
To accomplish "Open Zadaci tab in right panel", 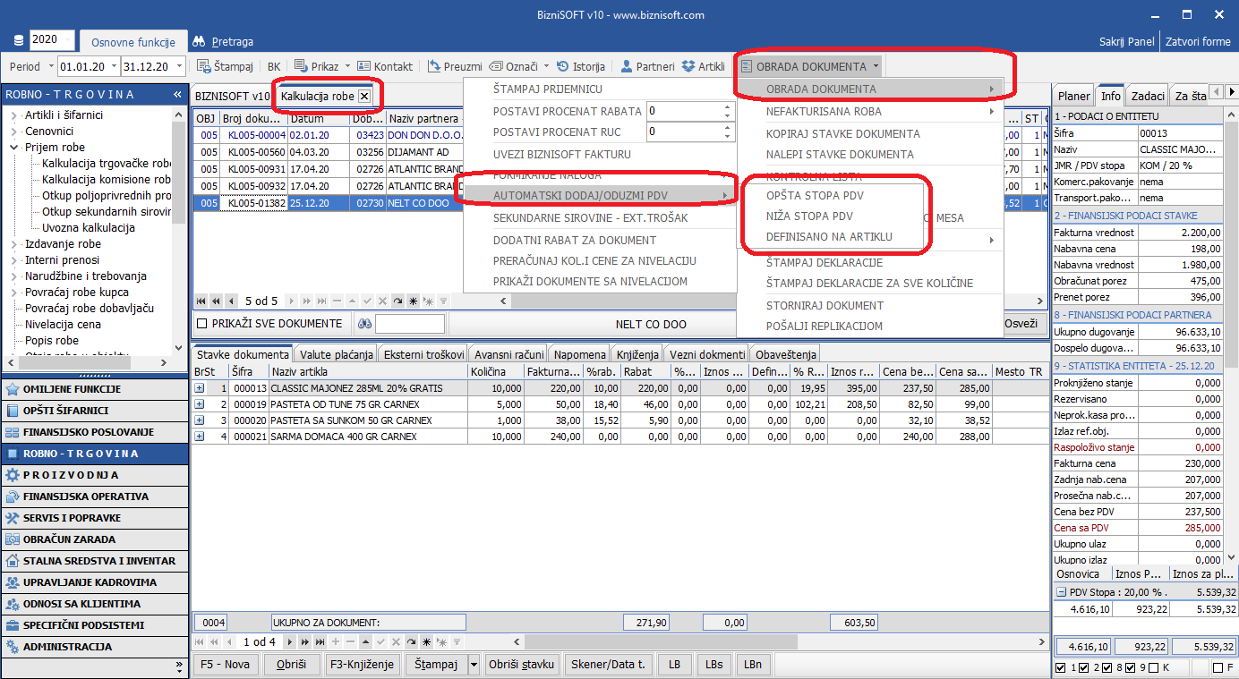I will [1148, 96].
